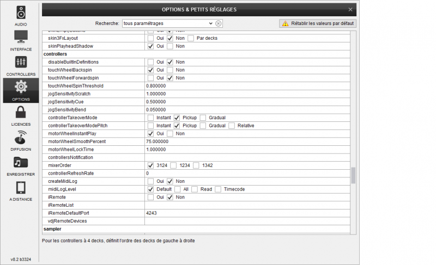Select the mixerOrder setting name
Screen dimensions: 436x265
pos(59,165)
